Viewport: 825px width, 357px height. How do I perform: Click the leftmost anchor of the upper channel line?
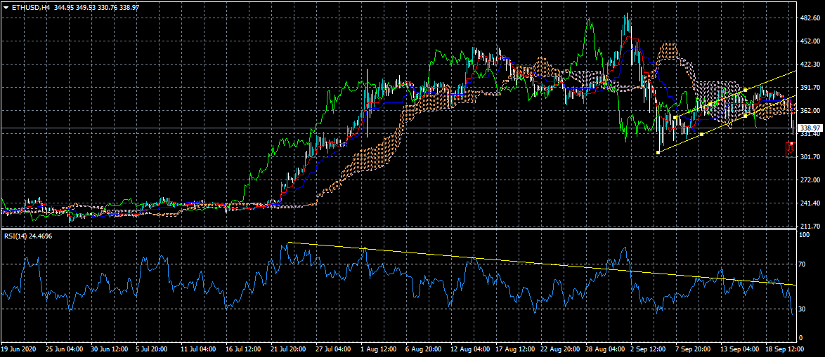point(675,117)
